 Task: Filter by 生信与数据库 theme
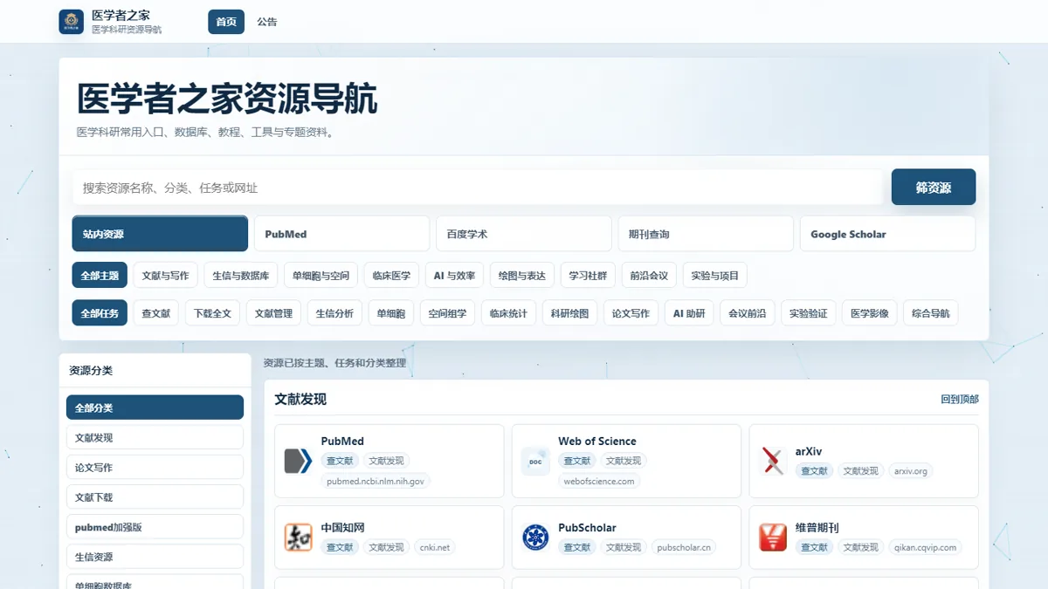242,276
